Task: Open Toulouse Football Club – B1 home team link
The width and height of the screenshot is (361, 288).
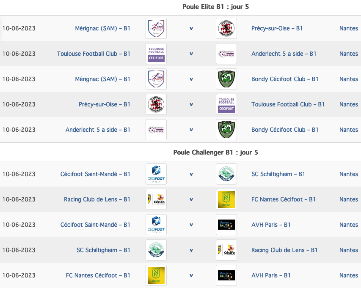Action: coord(94,54)
